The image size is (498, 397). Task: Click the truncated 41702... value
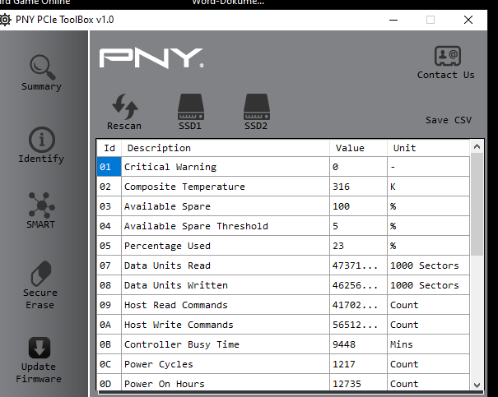point(359,305)
